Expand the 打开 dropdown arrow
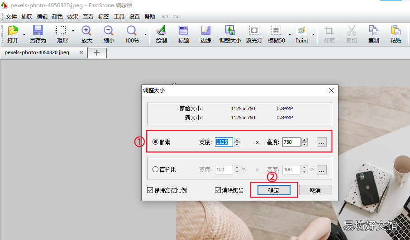The width and height of the screenshot is (410, 240). pyautogui.click(x=24, y=34)
